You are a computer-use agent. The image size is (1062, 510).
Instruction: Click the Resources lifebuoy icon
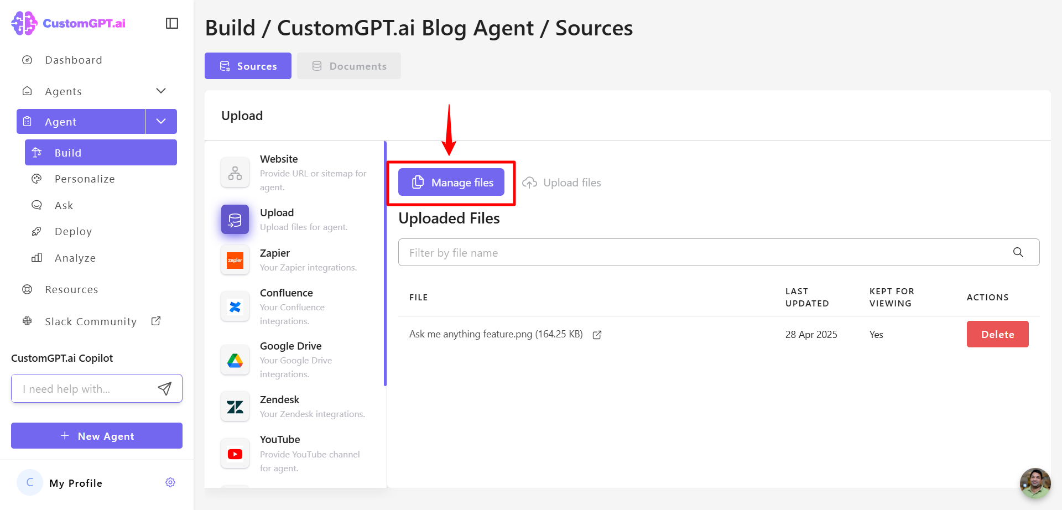pos(27,289)
